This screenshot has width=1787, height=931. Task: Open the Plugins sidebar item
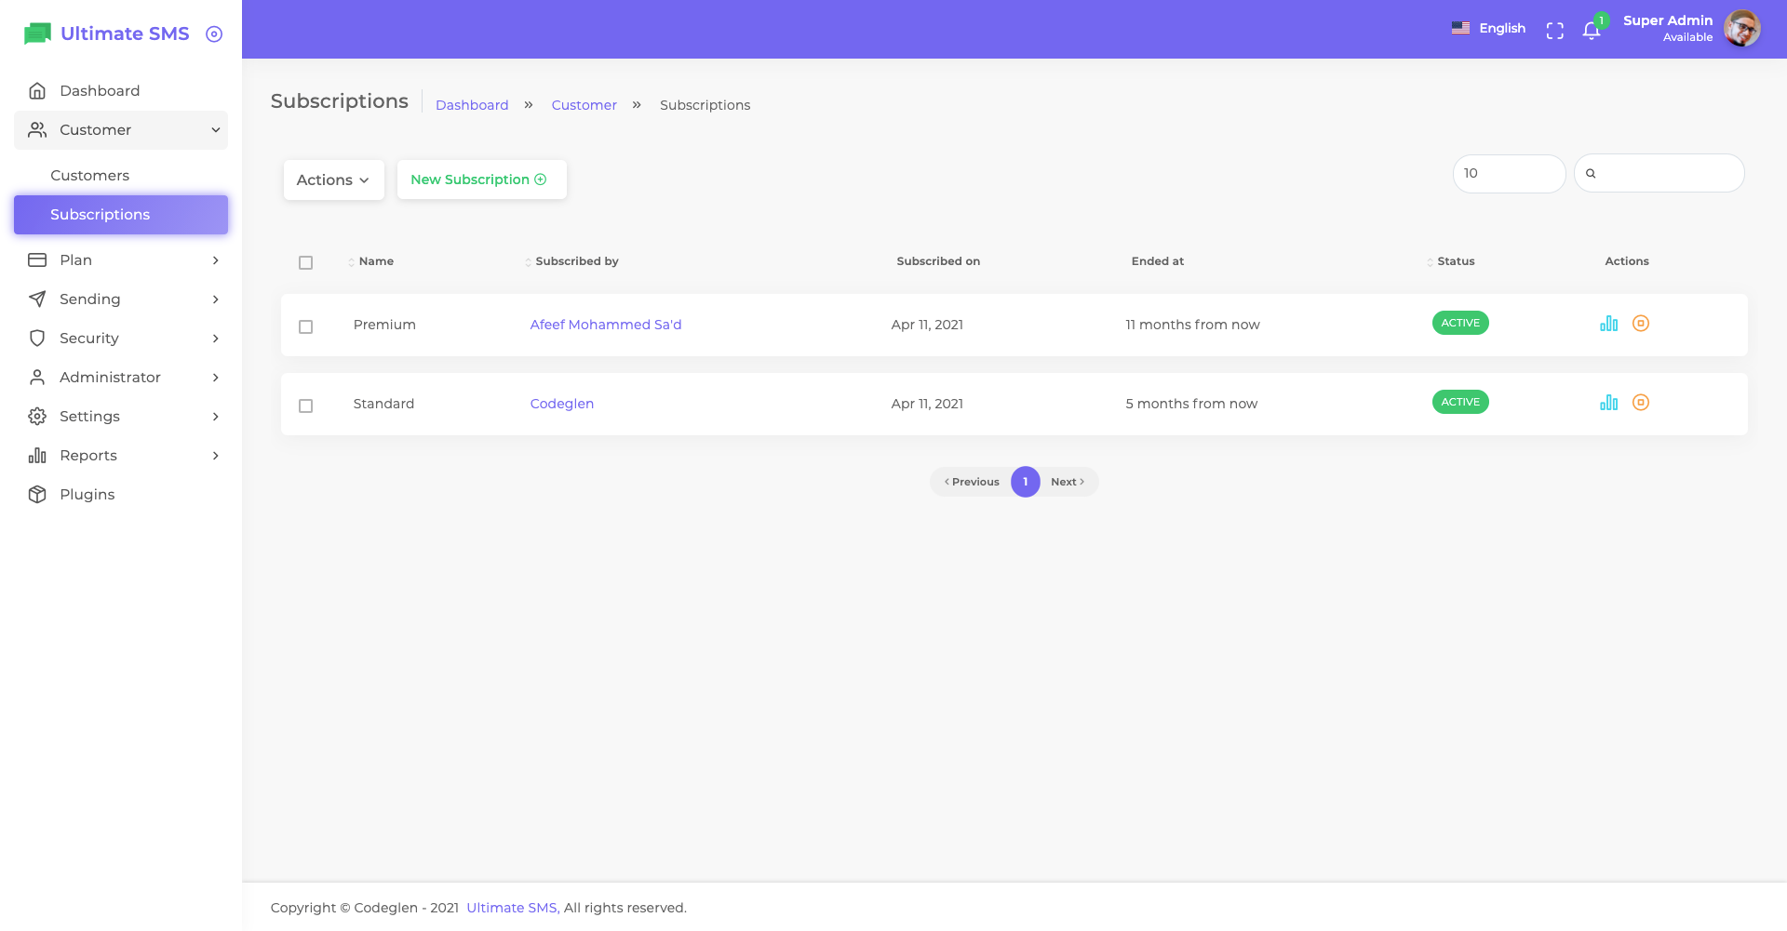(x=121, y=495)
